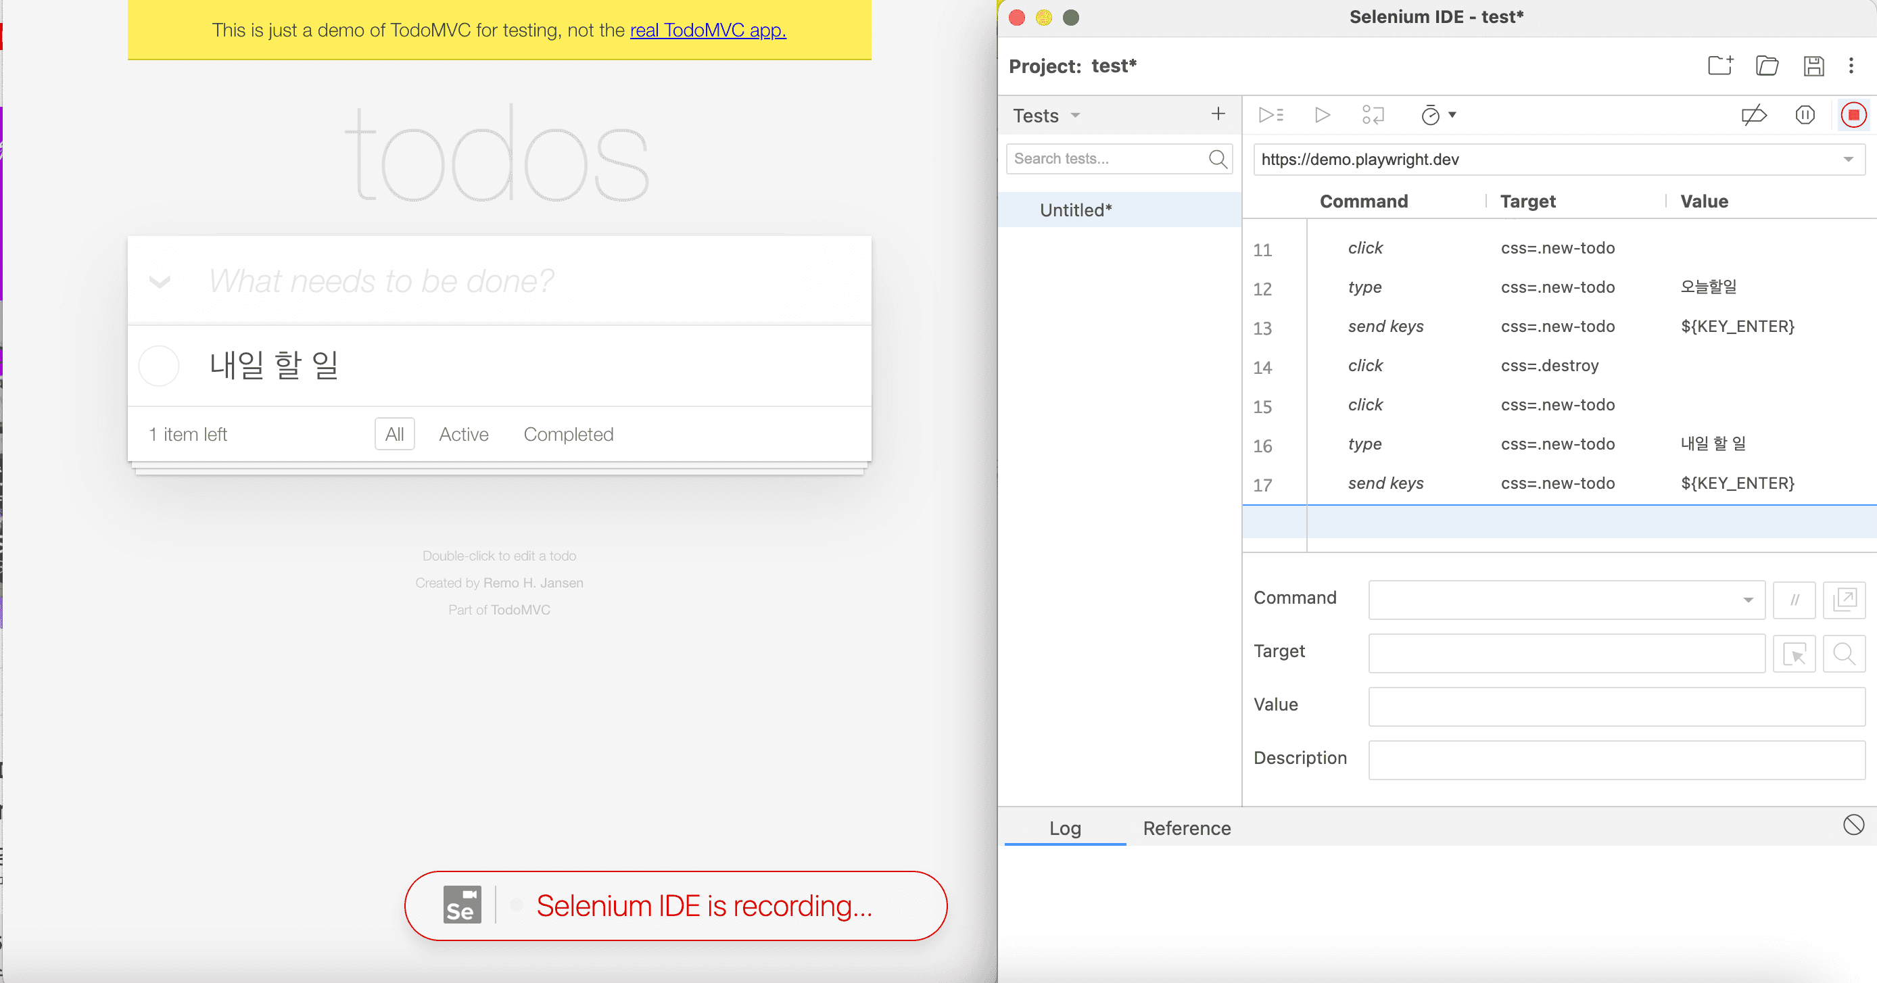Click the Run all tests icon

click(1270, 115)
